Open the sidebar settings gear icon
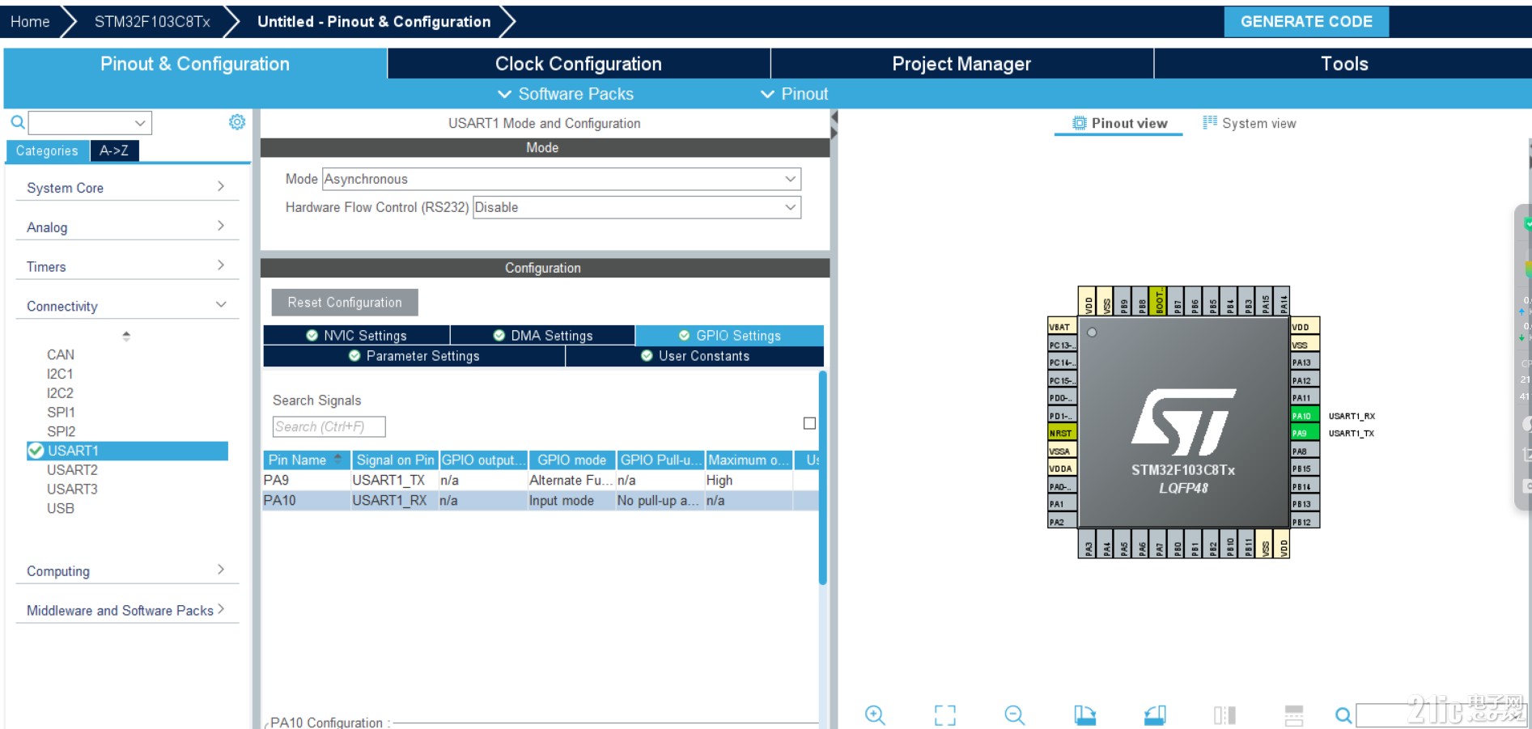Image resolution: width=1532 pixels, height=729 pixels. (236, 122)
